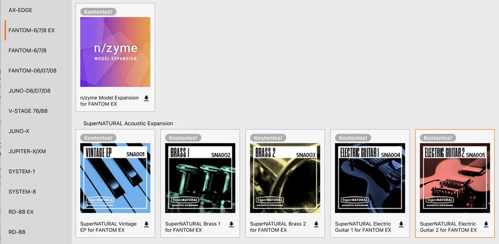499x244 pixels.
Task: Open the Vintage EP SNA001 cover art
Action: pyautogui.click(x=115, y=178)
